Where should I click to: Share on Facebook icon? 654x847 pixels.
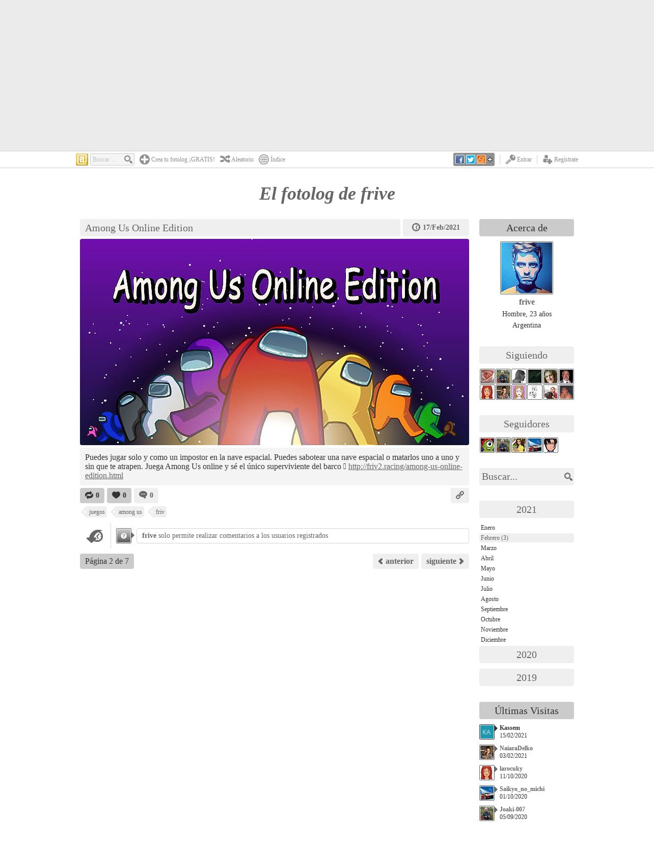[460, 159]
